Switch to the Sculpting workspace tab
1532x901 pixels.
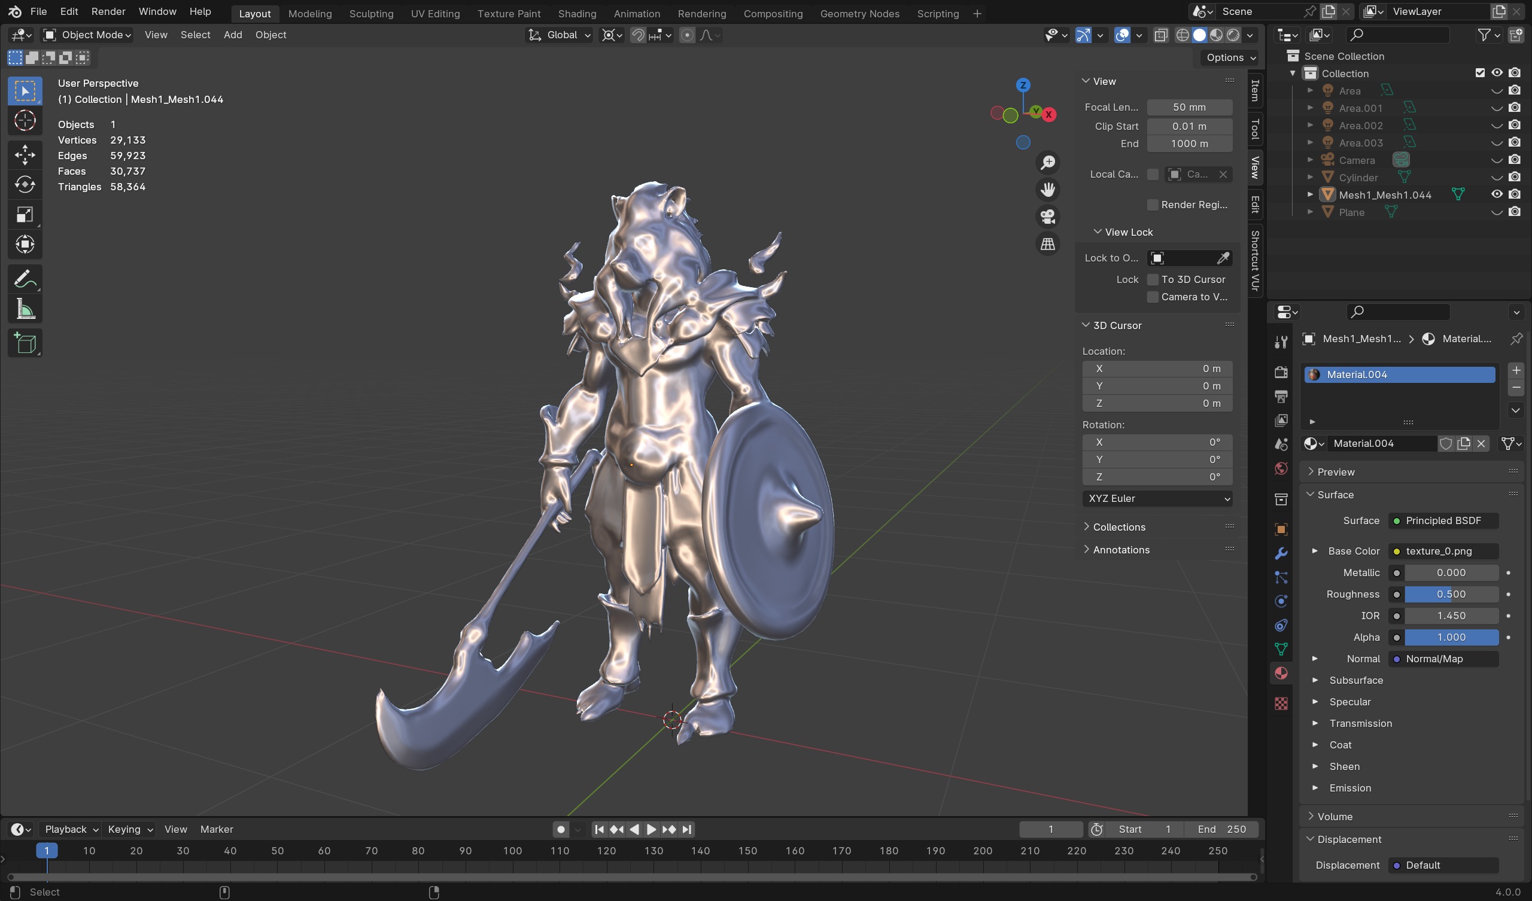pyautogui.click(x=371, y=13)
